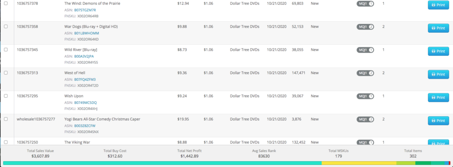This screenshot has width=453, height=167.
Task: Click yellow segment of bottom color bar
Action: point(359,163)
